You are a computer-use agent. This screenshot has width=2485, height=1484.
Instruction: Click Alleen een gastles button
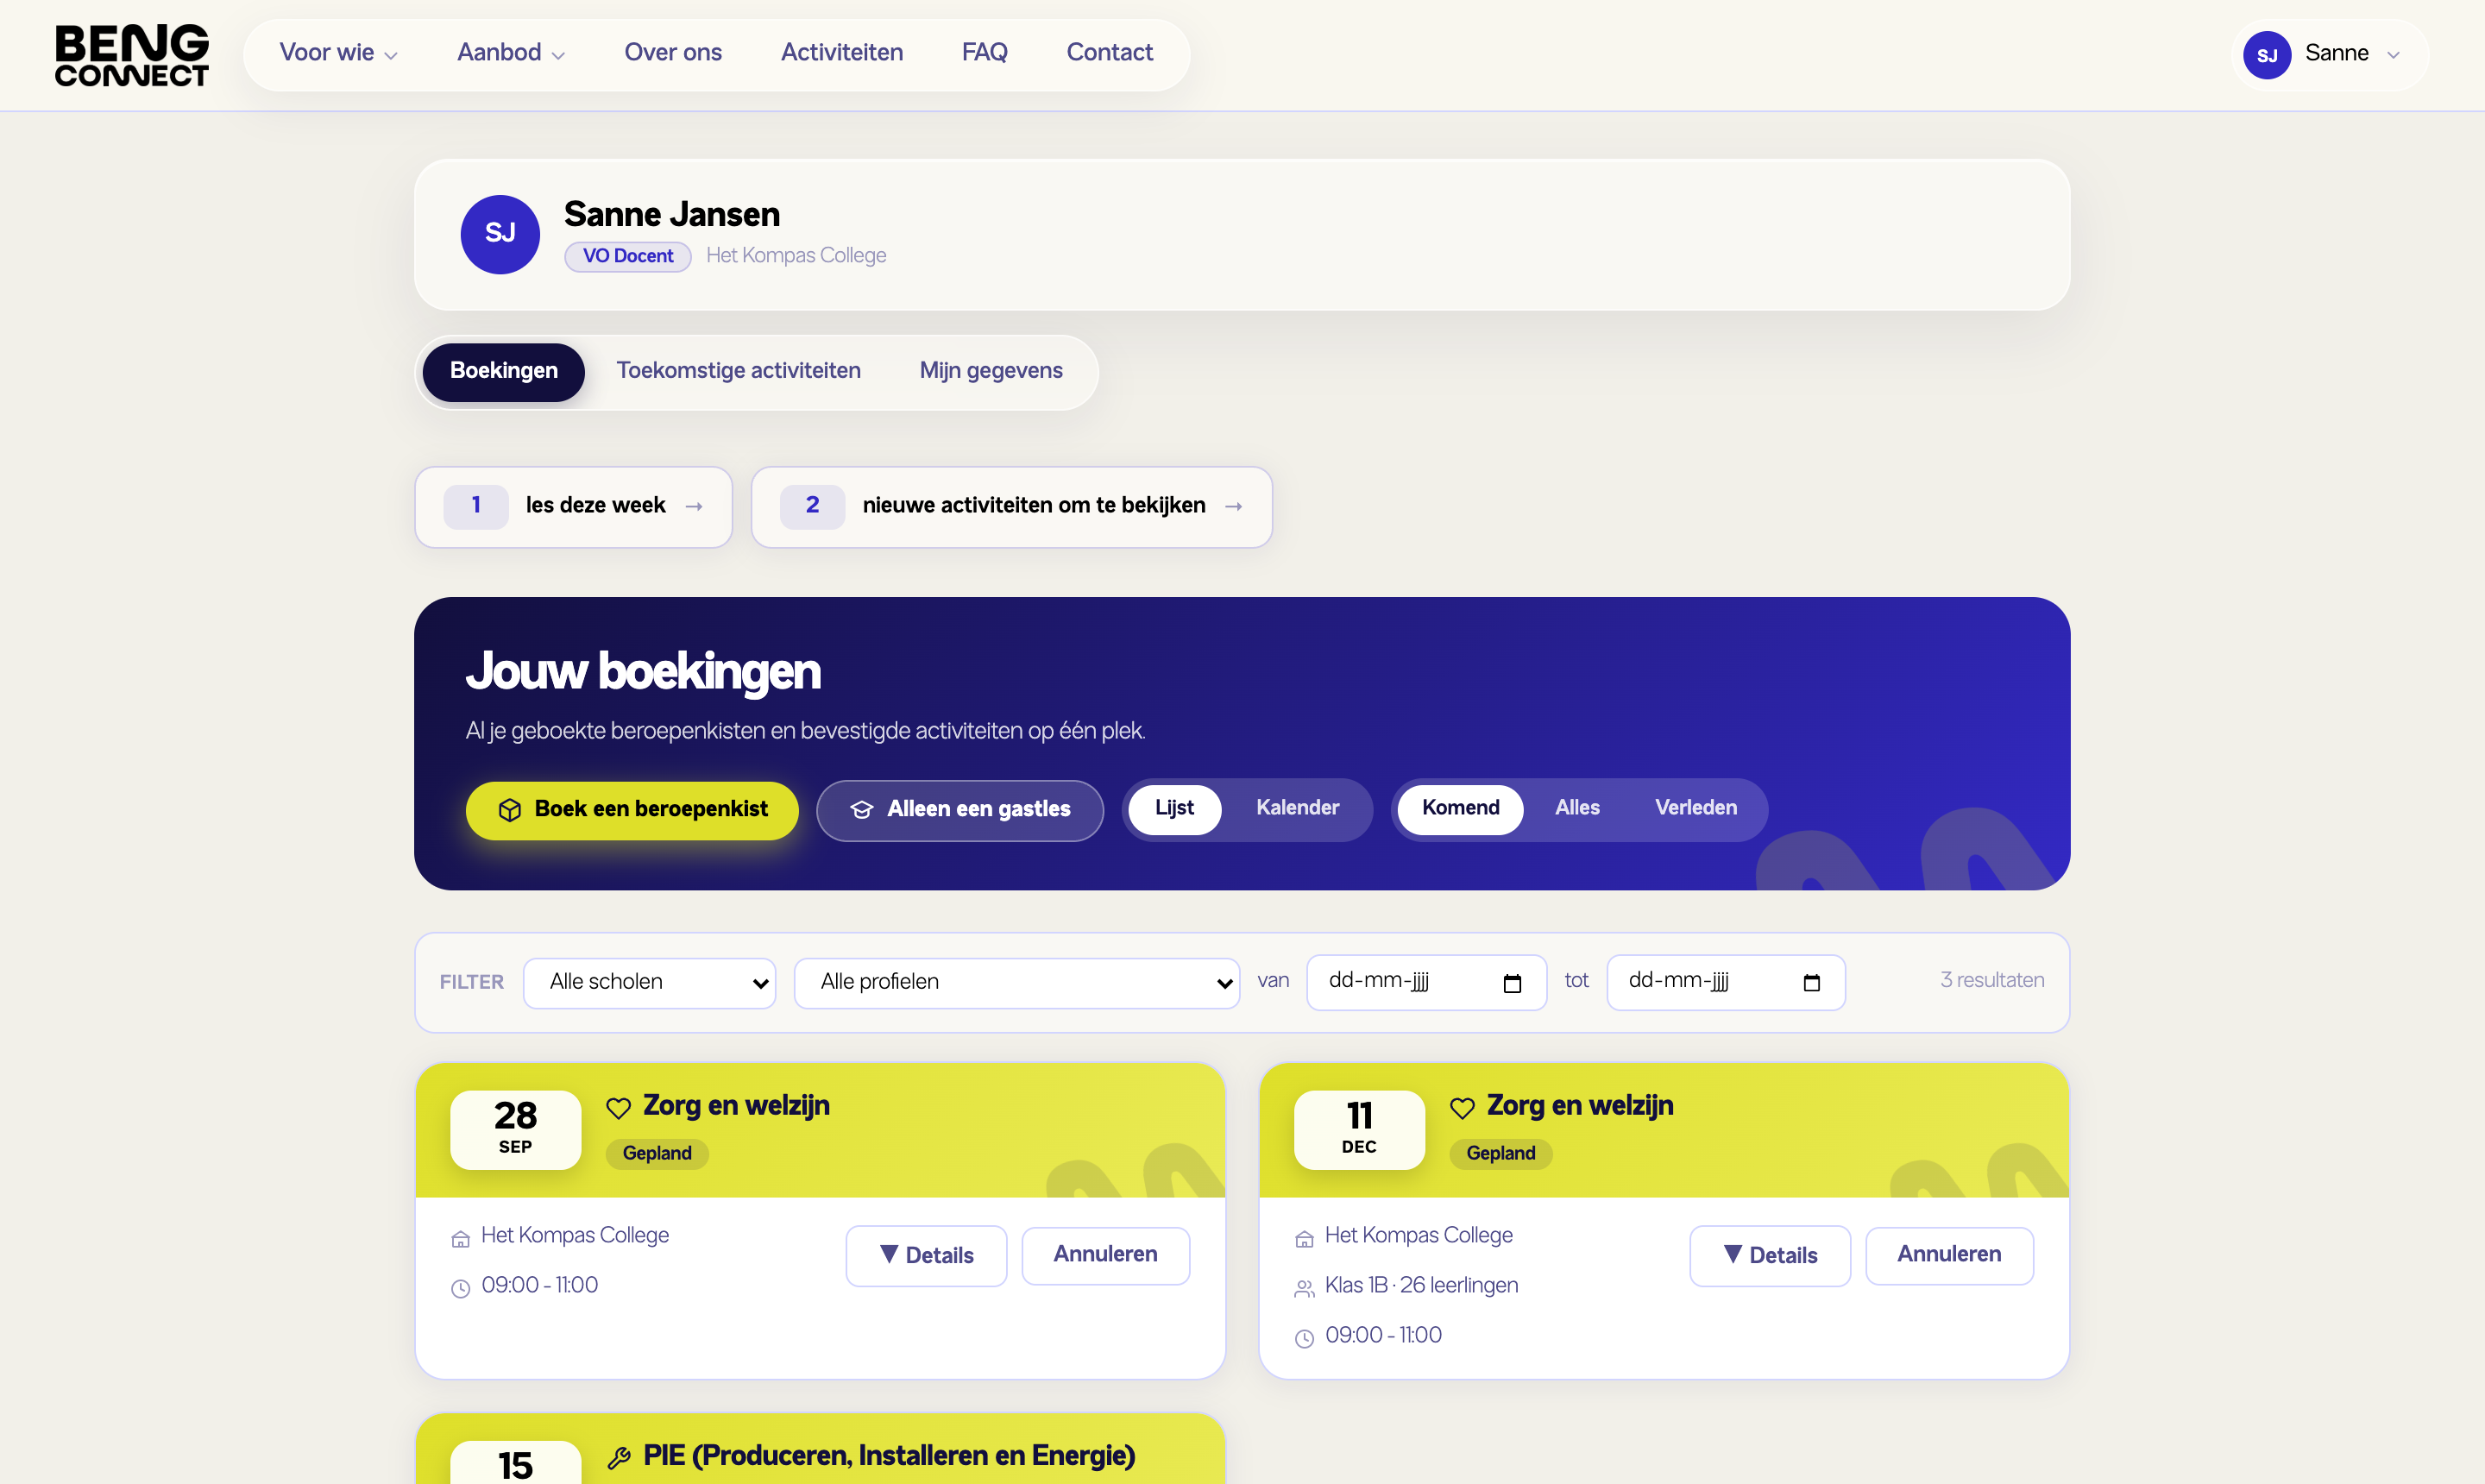pos(960,810)
